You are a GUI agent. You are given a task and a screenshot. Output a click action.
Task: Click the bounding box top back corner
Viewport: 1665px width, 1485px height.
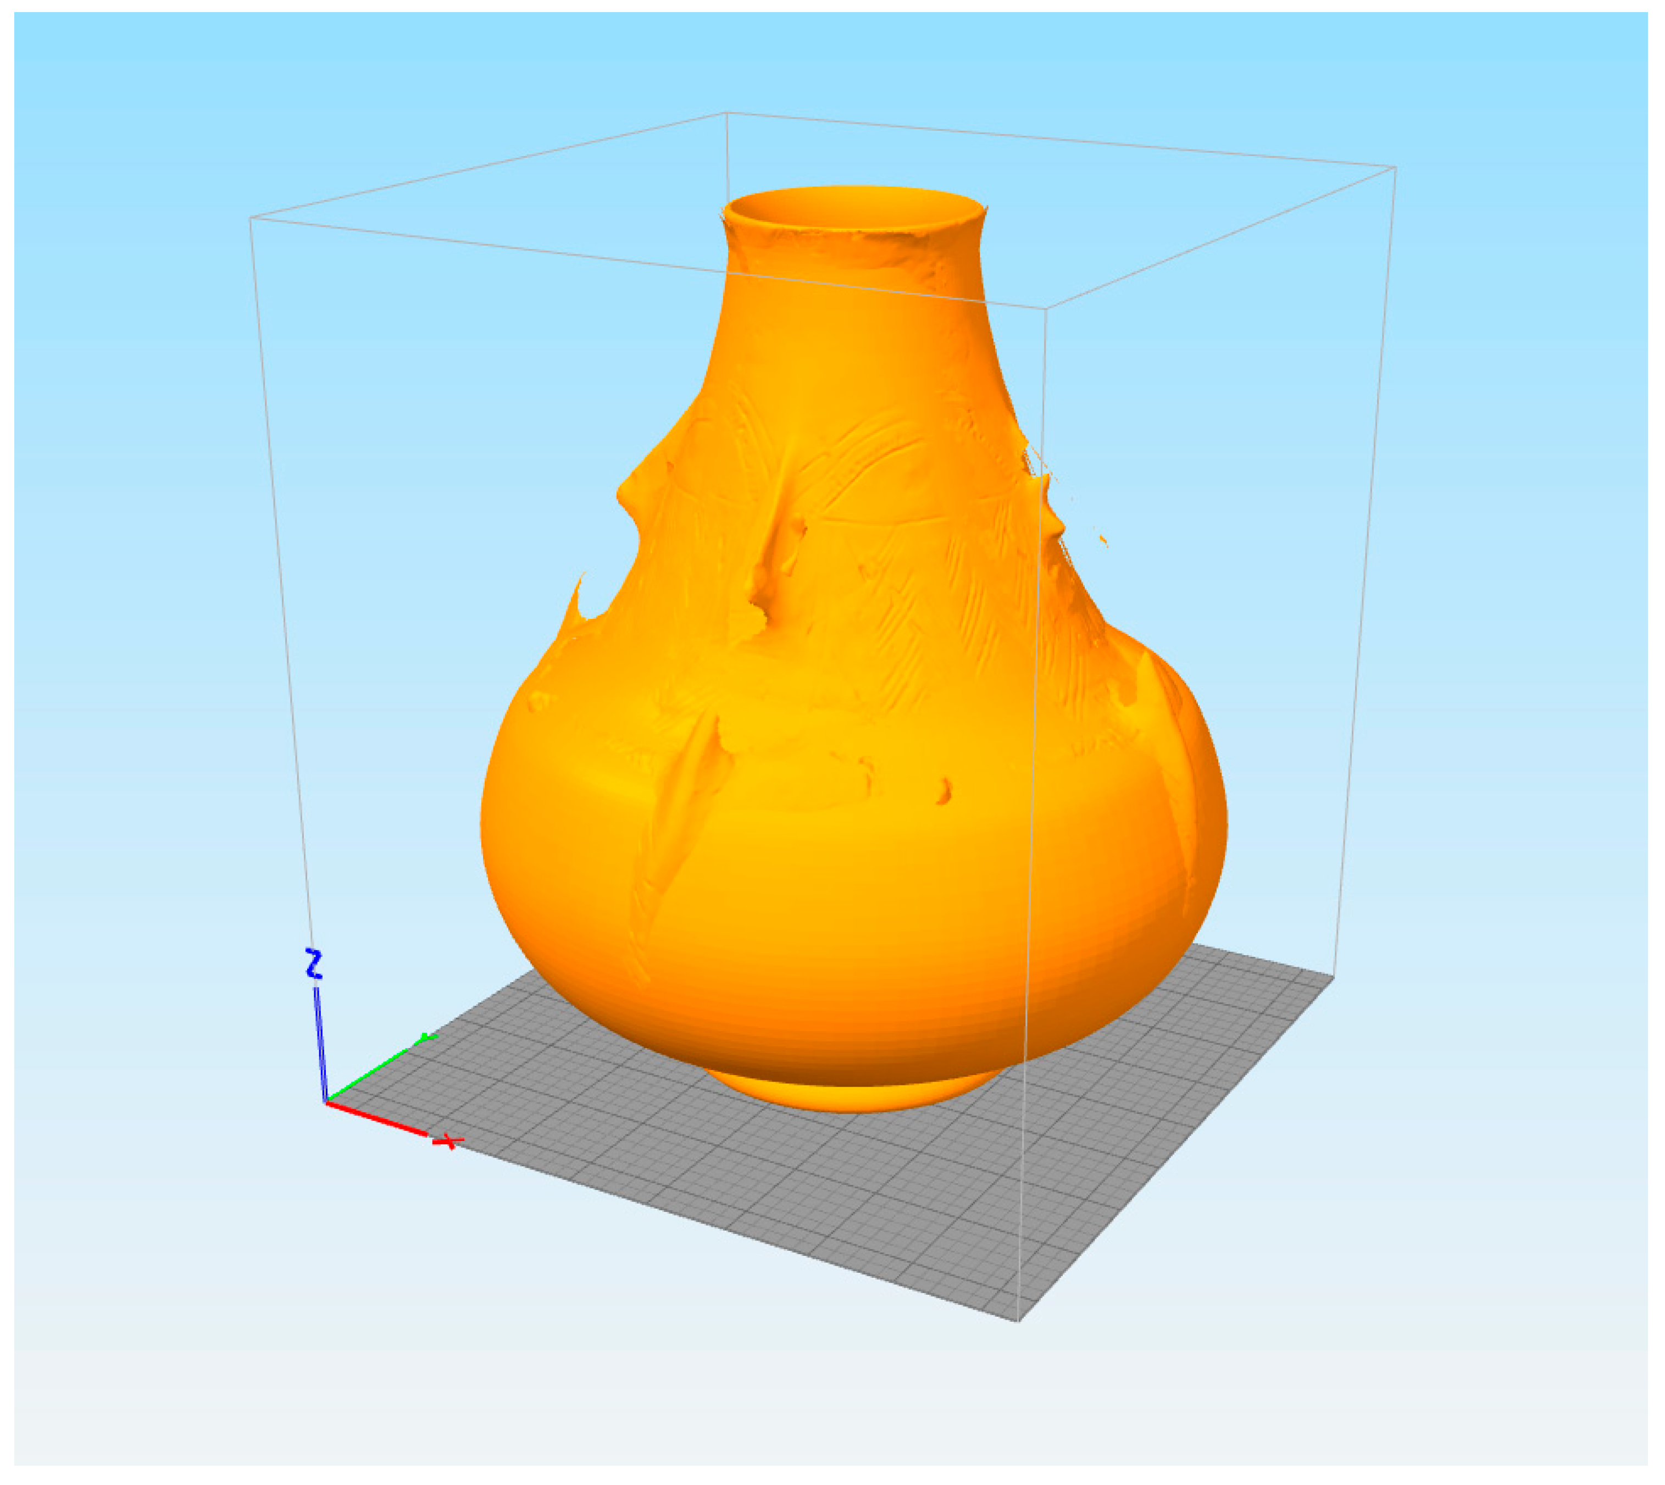[727, 113]
